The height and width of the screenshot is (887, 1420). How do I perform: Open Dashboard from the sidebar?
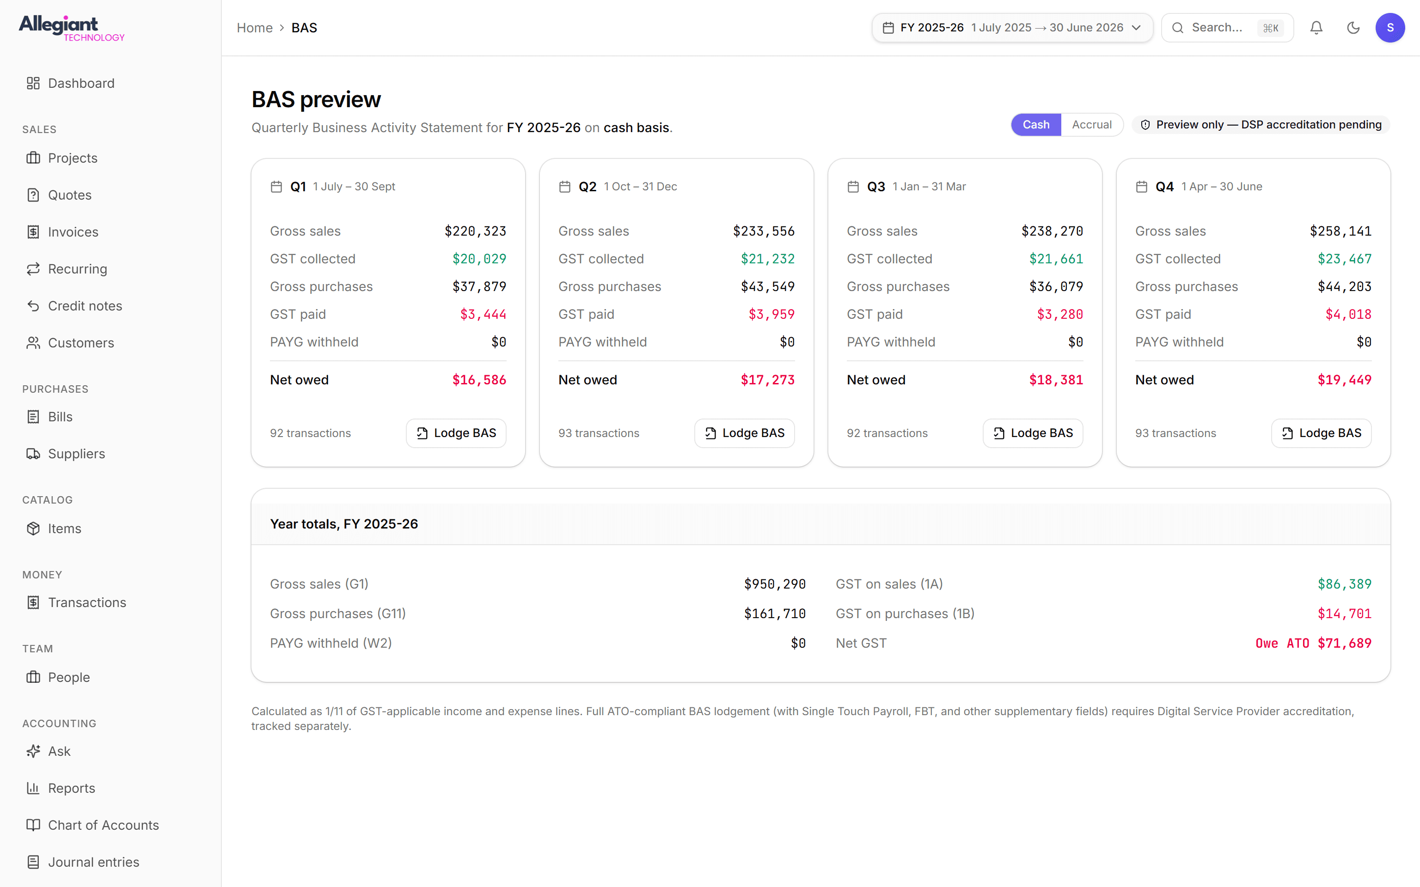click(x=111, y=83)
